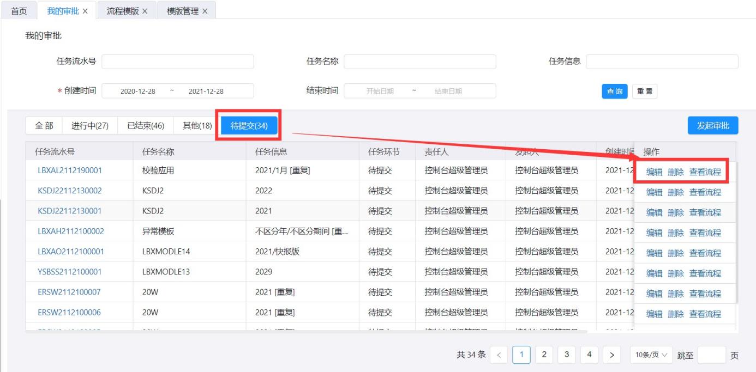
Task: Focus the 任务流水号 input field
Action: tap(177, 62)
